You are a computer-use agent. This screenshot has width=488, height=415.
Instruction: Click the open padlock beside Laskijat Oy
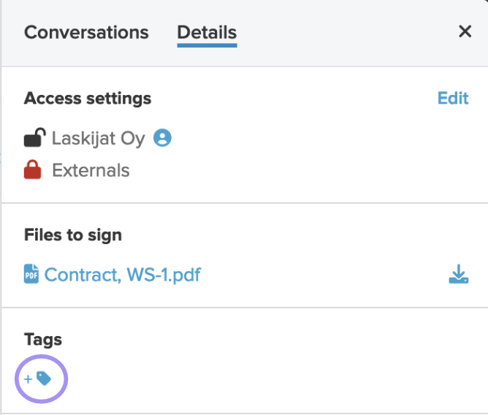click(x=34, y=137)
